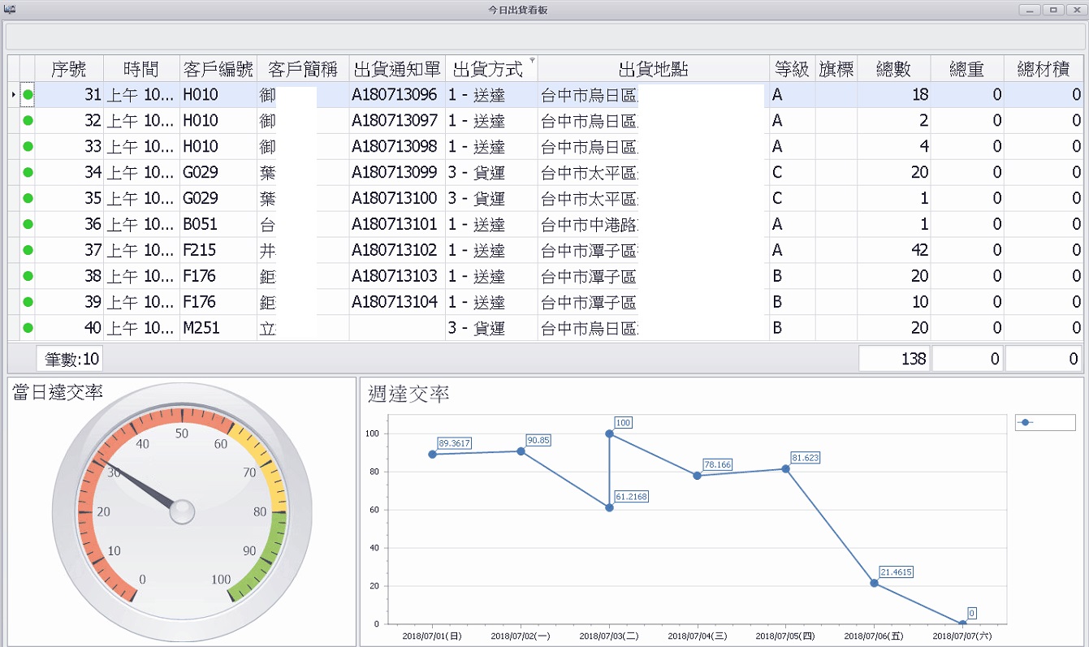Select the cell with notice number A180713099
The image size is (1089, 647).
click(x=395, y=173)
